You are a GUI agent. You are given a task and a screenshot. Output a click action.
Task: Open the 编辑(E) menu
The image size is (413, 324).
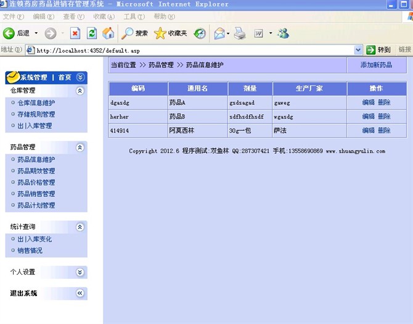[x=44, y=17]
